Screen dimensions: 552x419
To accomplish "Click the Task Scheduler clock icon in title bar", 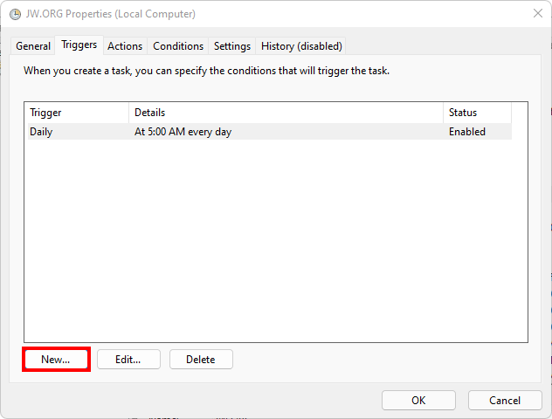I will point(15,14).
